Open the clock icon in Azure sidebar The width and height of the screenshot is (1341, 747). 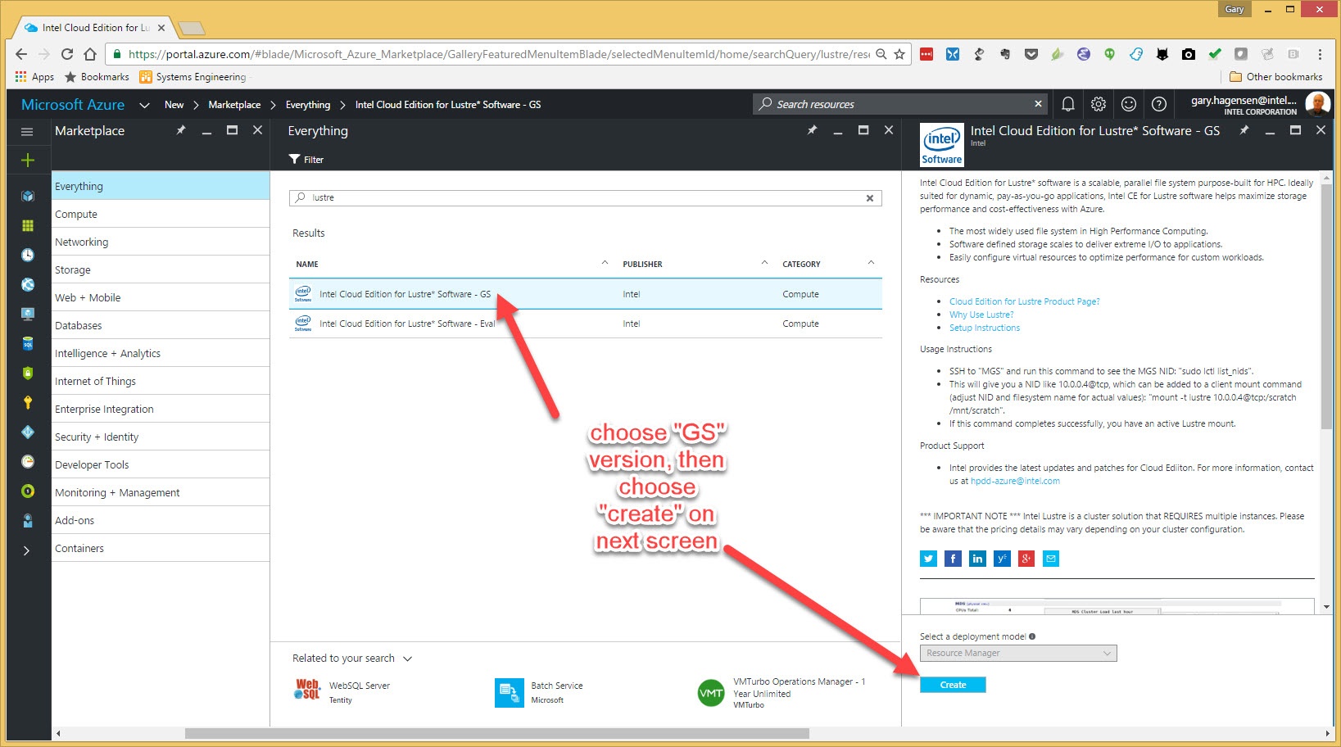27,255
